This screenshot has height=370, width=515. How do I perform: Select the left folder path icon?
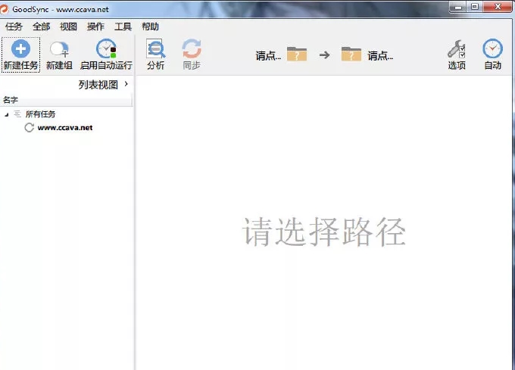pyautogui.click(x=297, y=54)
